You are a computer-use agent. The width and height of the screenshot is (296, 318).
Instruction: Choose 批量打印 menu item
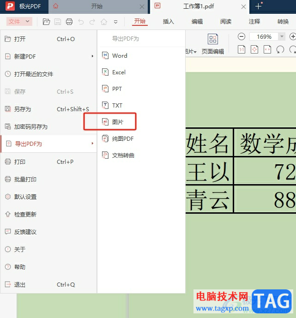(x=48, y=179)
